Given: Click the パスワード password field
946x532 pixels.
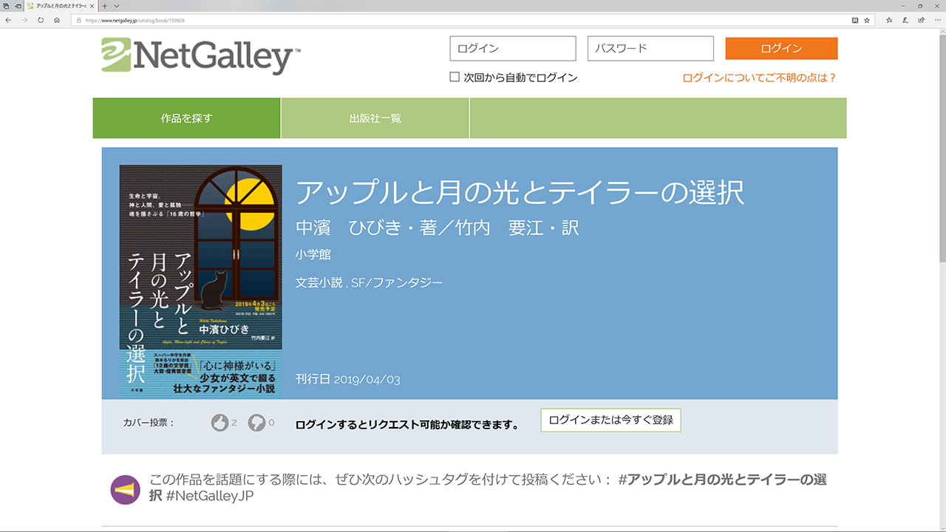Looking at the screenshot, I should tap(650, 49).
